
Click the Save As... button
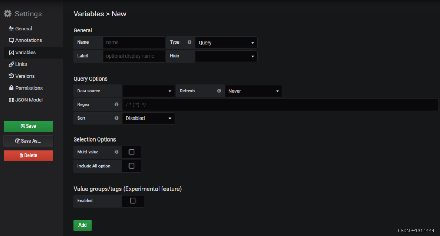(x=28, y=141)
